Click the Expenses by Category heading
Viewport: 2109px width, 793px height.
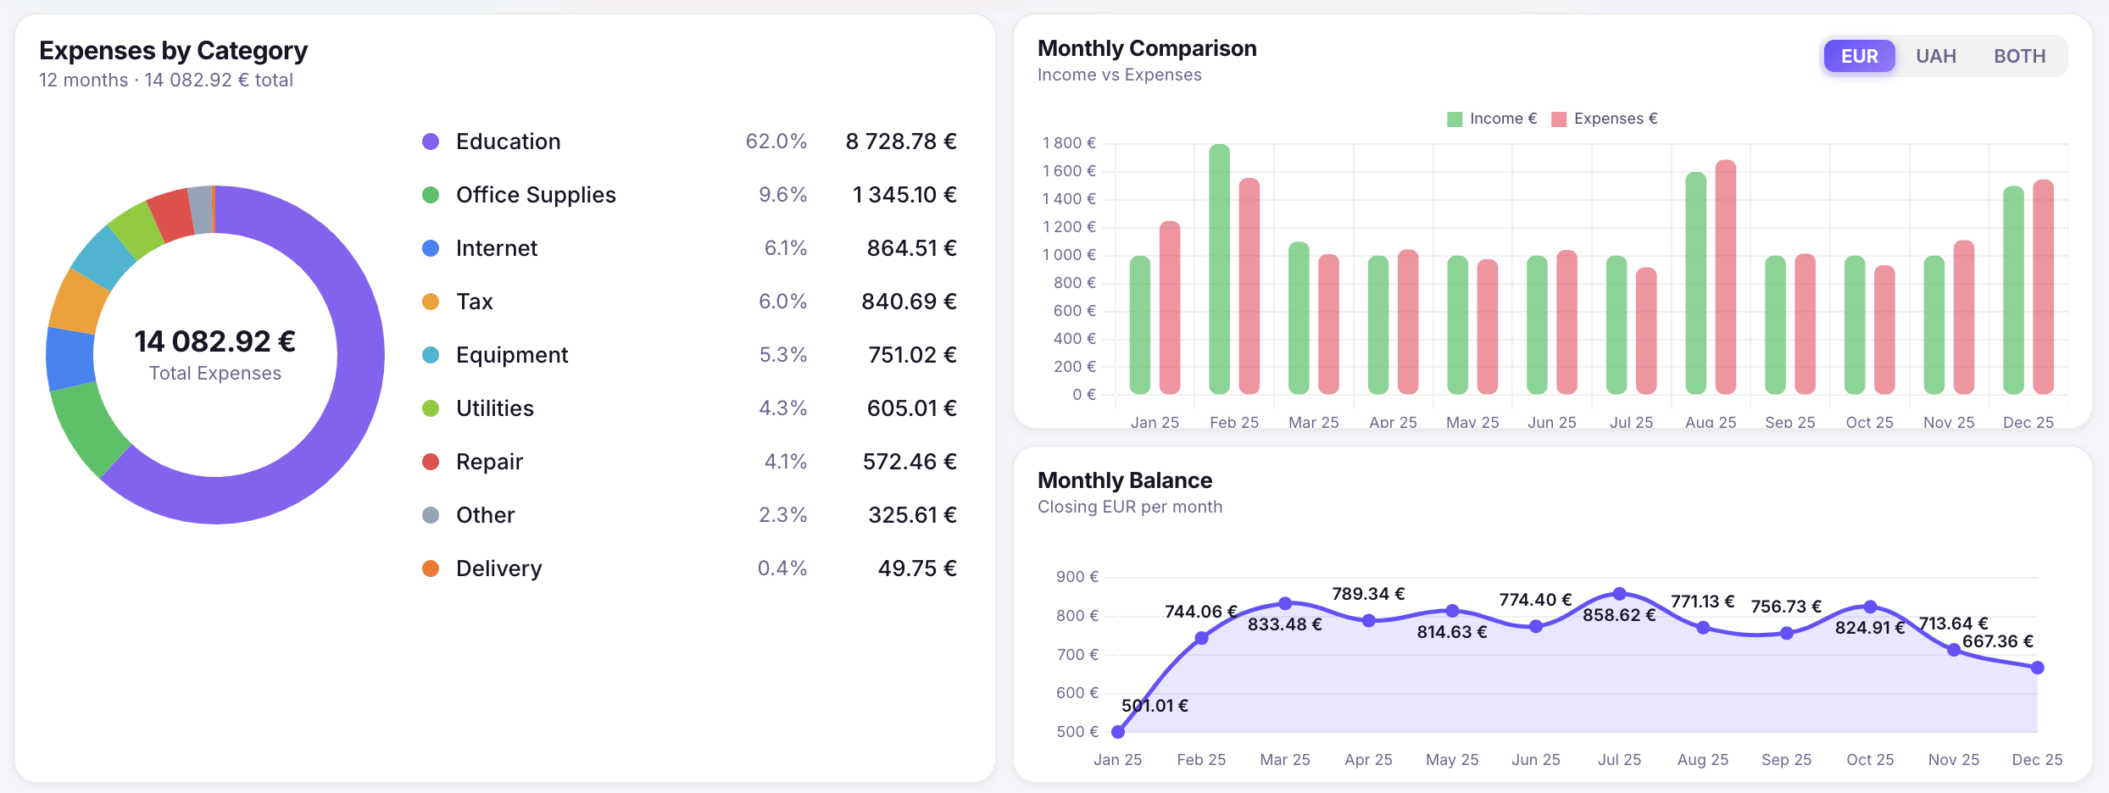tap(173, 51)
